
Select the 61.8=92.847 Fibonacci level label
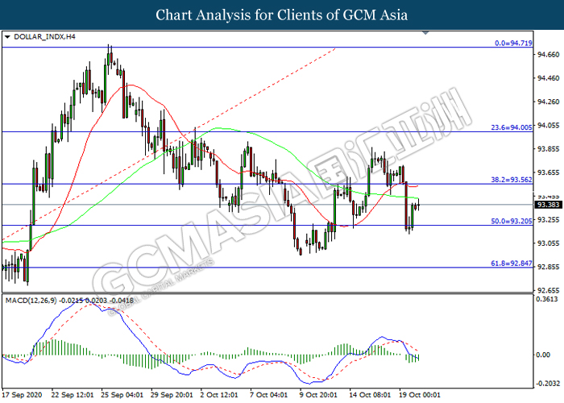pyautogui.click(x=512, y=264)
